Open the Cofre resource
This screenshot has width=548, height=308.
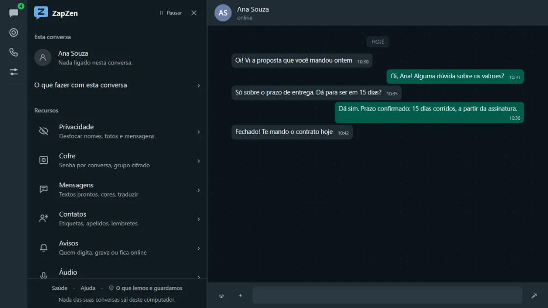tap(117, 160)
